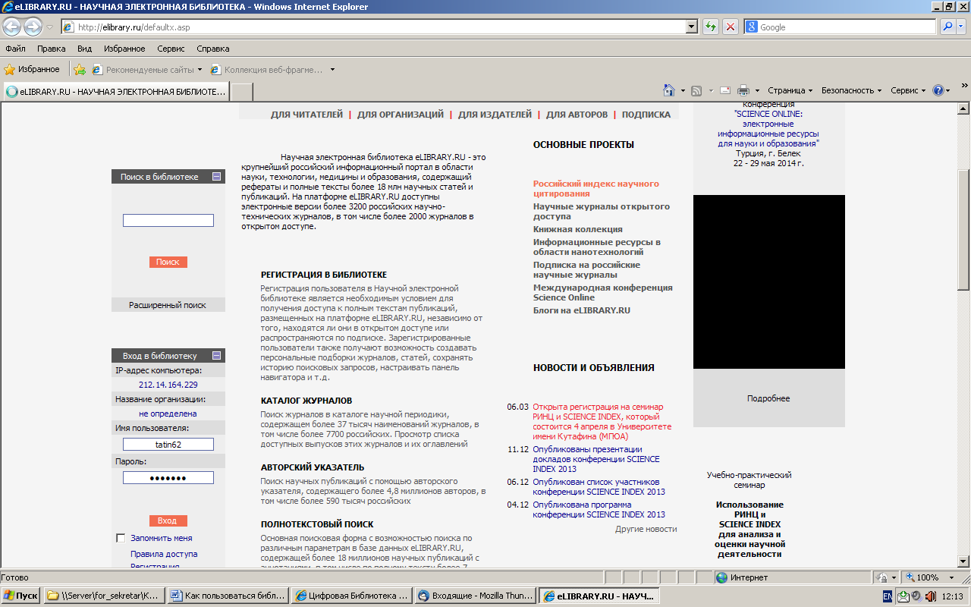Open the Безопасность dropdown menu
The width and height of the screenshot is (971, 607).
(851, 90)
